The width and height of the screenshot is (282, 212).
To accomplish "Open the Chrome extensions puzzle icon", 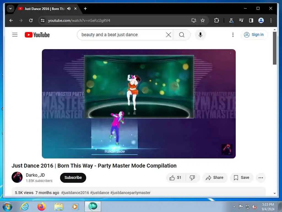I will (216, 20).
